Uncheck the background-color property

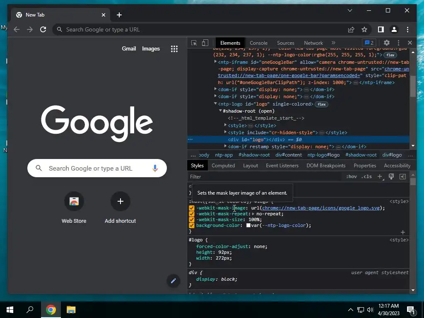pos(191,225)
